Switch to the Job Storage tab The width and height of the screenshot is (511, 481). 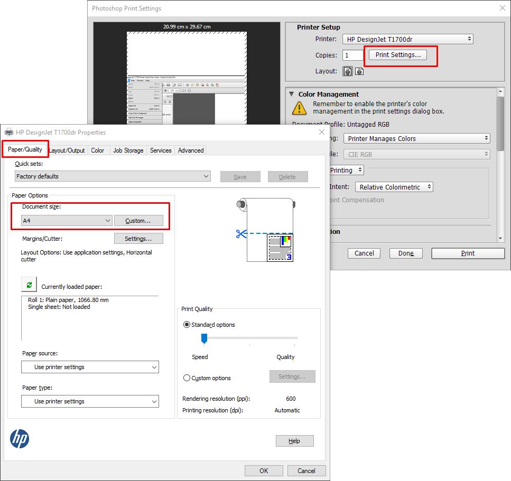(x=128, y=150)
